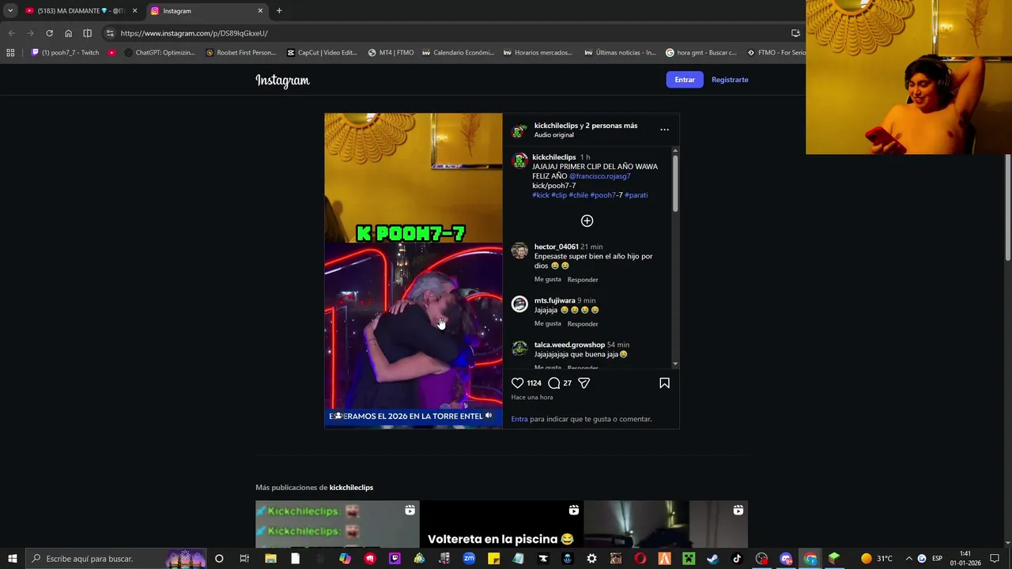Open mts.fujiwara profile picture
Screen dimensions: 1012x569
click(519, 304)
